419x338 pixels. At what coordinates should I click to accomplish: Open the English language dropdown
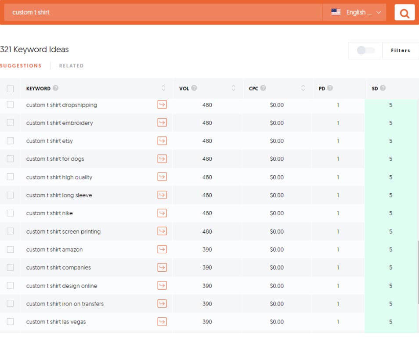coord(354,12)
